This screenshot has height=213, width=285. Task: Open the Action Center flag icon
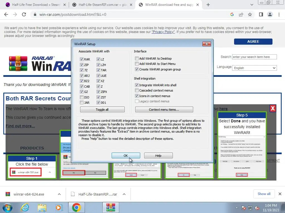pyautogui.click(x=244, y=208)
